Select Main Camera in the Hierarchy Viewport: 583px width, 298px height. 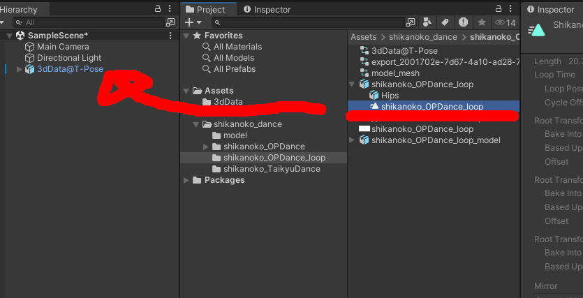coord(63,47)
